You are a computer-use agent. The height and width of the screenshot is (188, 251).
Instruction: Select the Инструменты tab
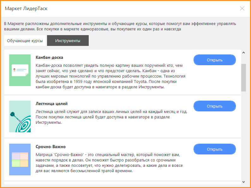pos(68,41)
